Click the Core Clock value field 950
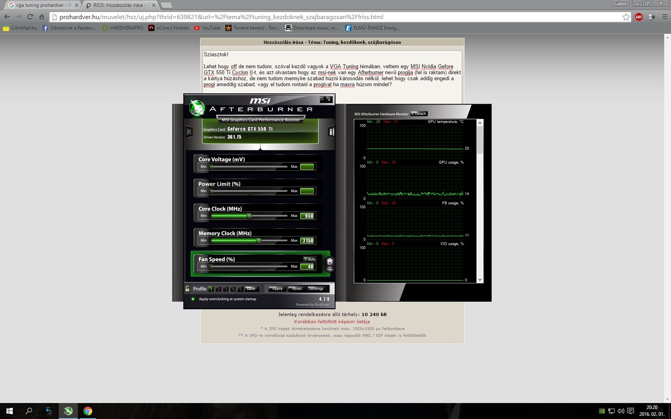Viewport: 671px width, 419px height. 308,216
